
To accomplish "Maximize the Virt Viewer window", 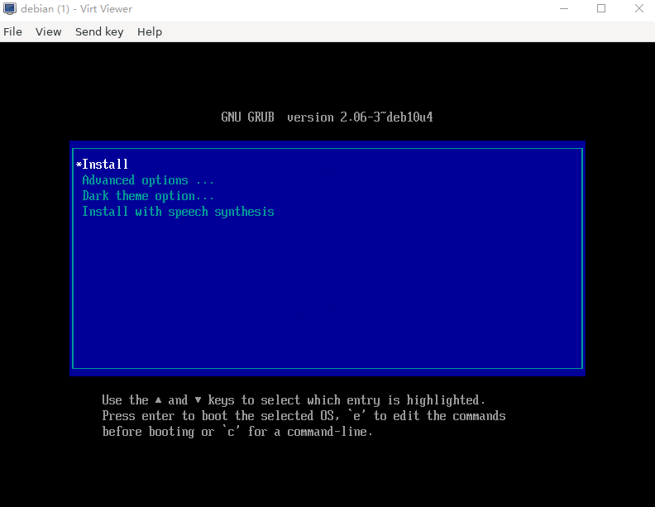I will (601, 9).
